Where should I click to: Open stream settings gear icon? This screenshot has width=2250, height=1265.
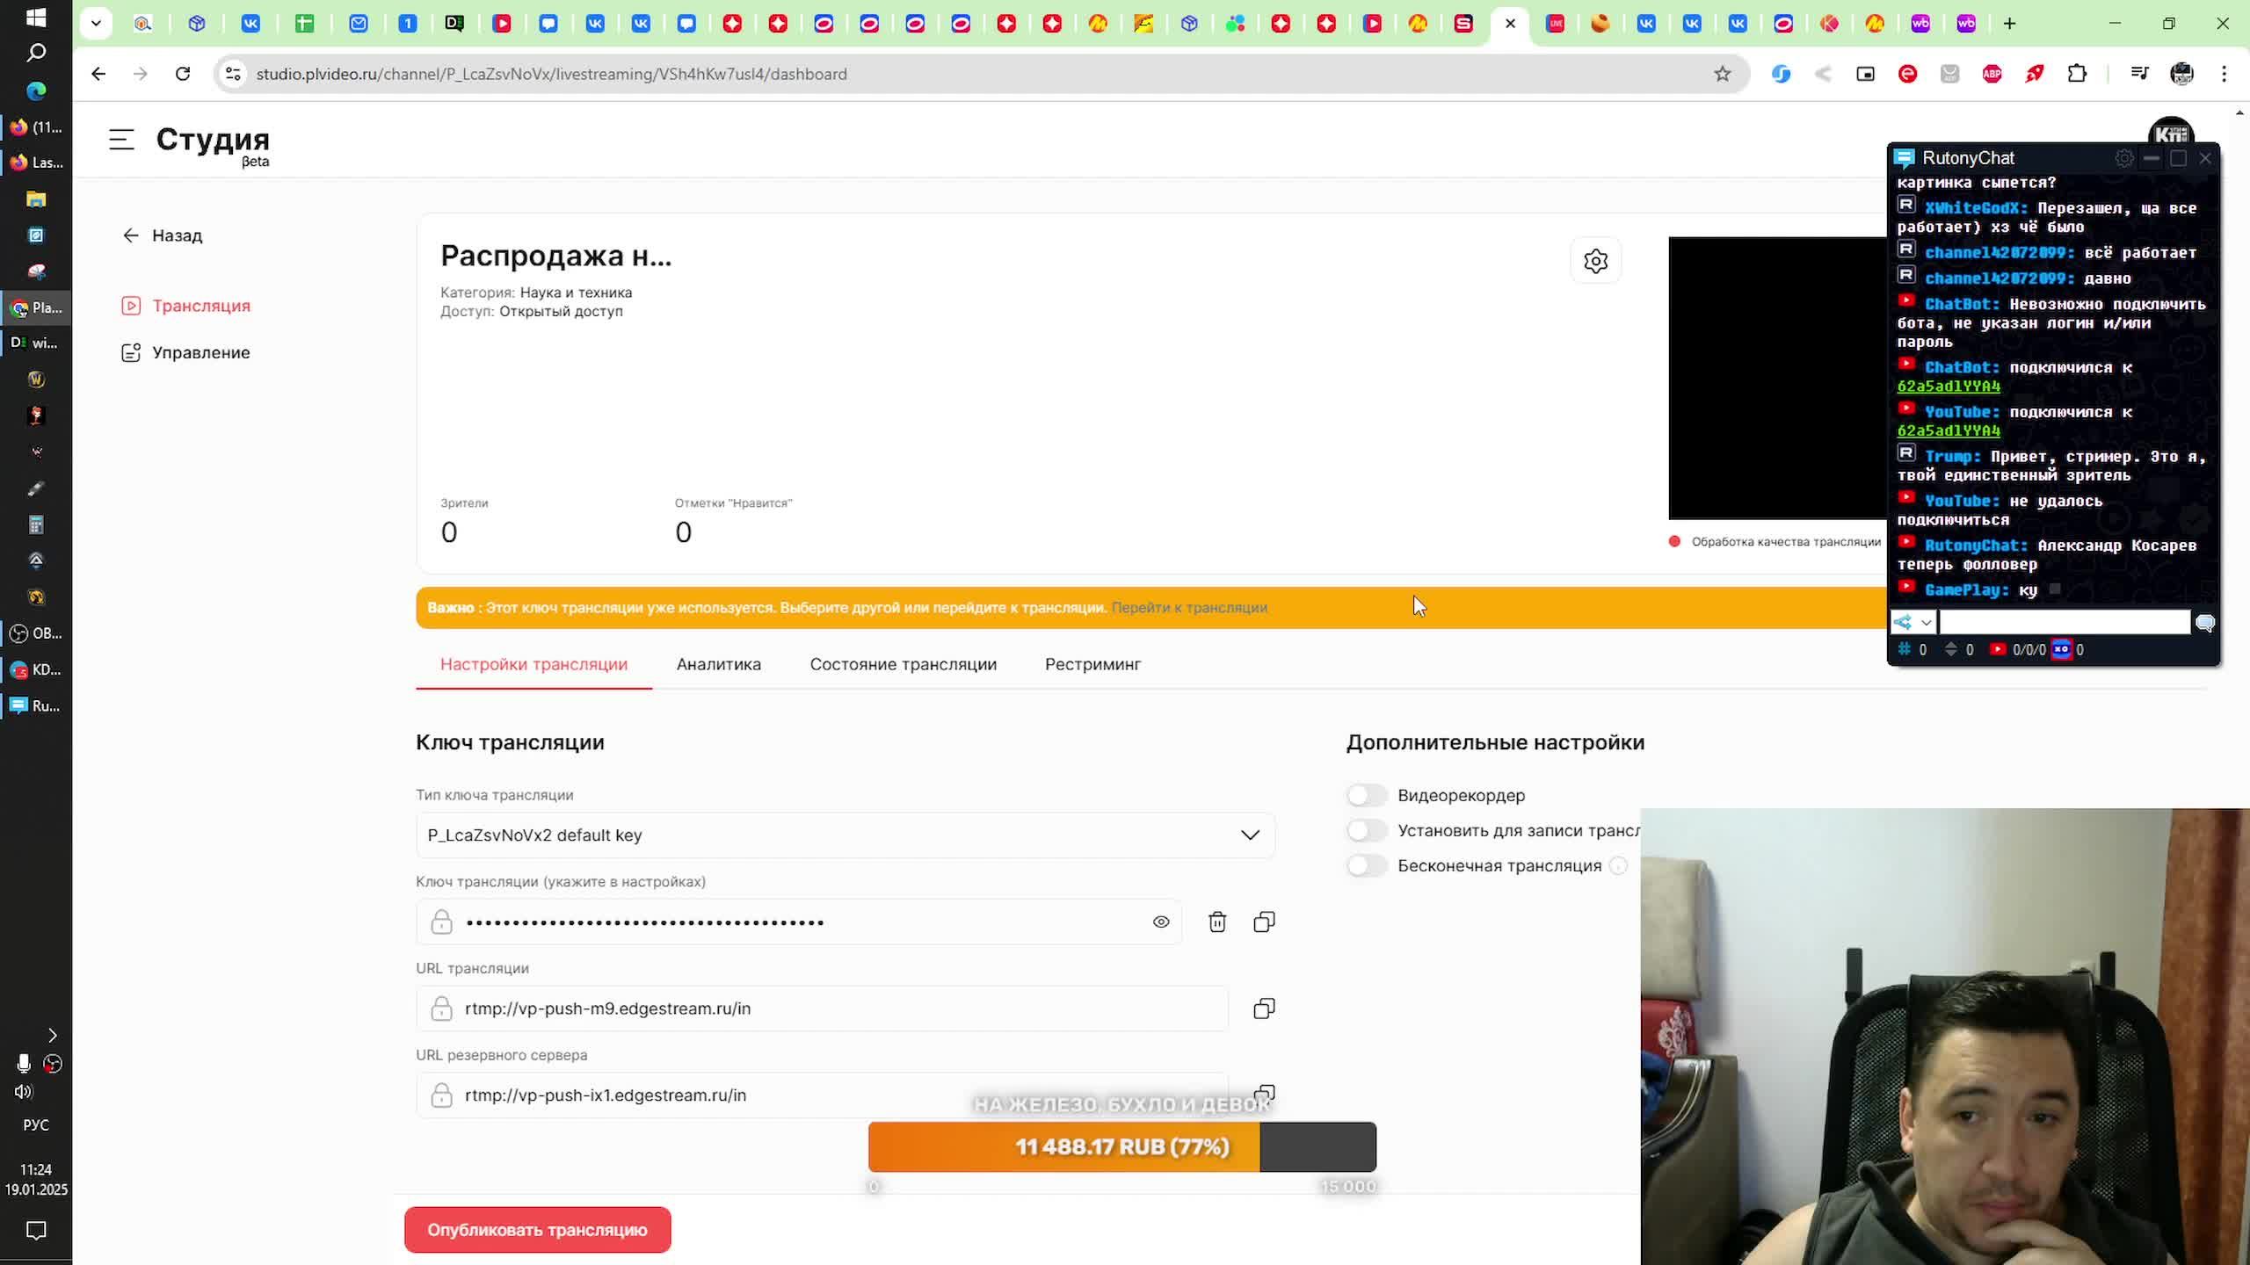tap(1595, 261)
